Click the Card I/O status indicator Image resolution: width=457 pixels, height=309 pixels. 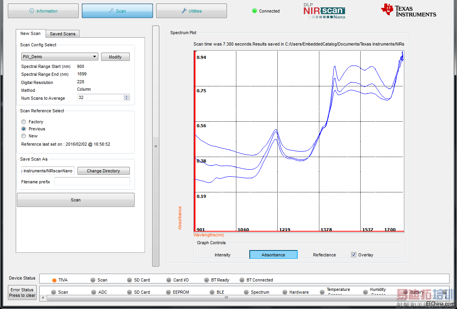(x=169, y=280)
